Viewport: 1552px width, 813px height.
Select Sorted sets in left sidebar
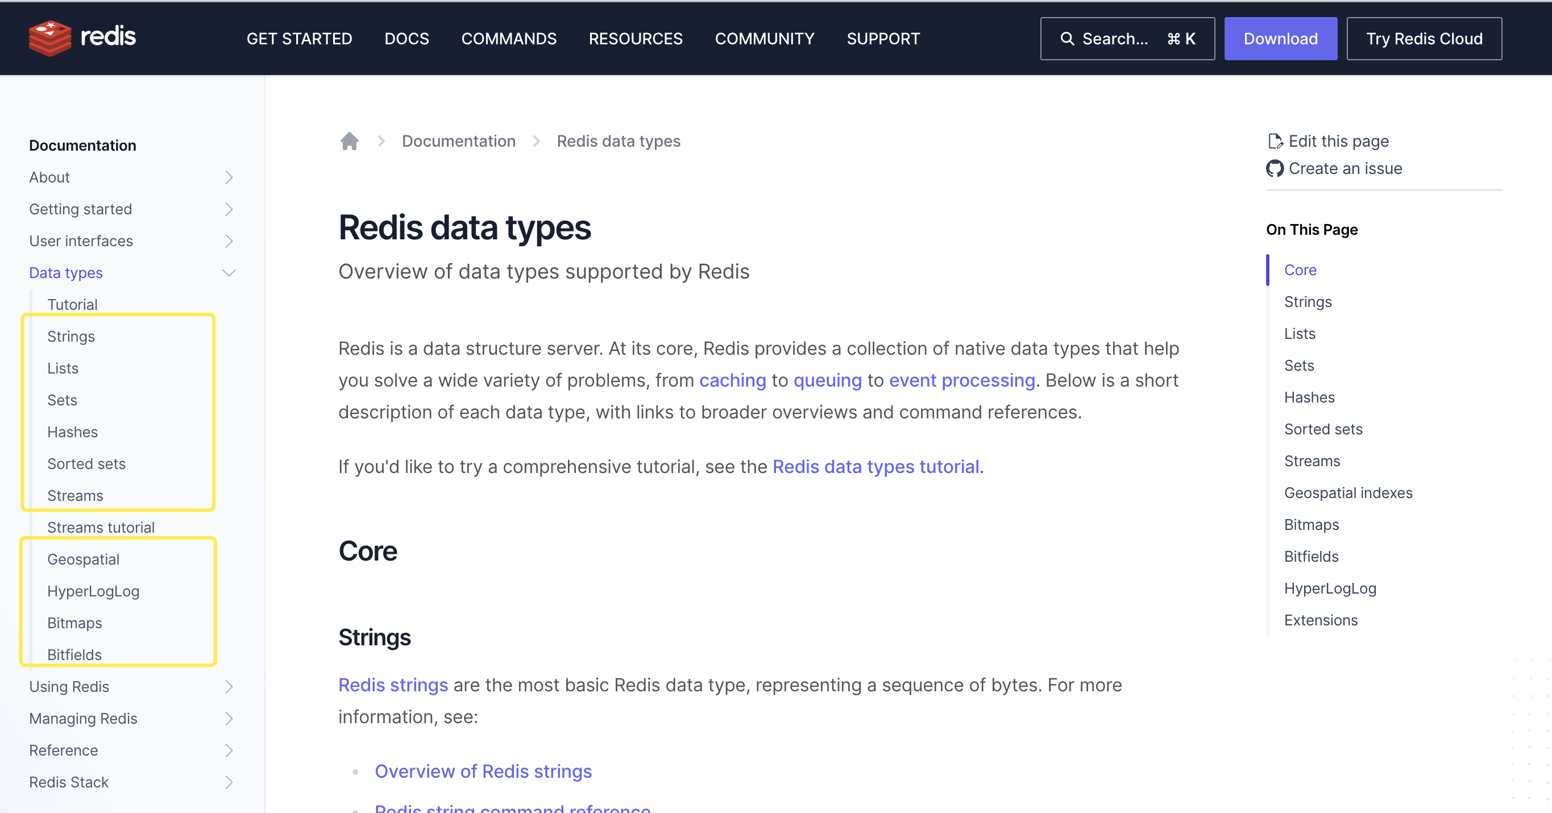pos(86,464)
